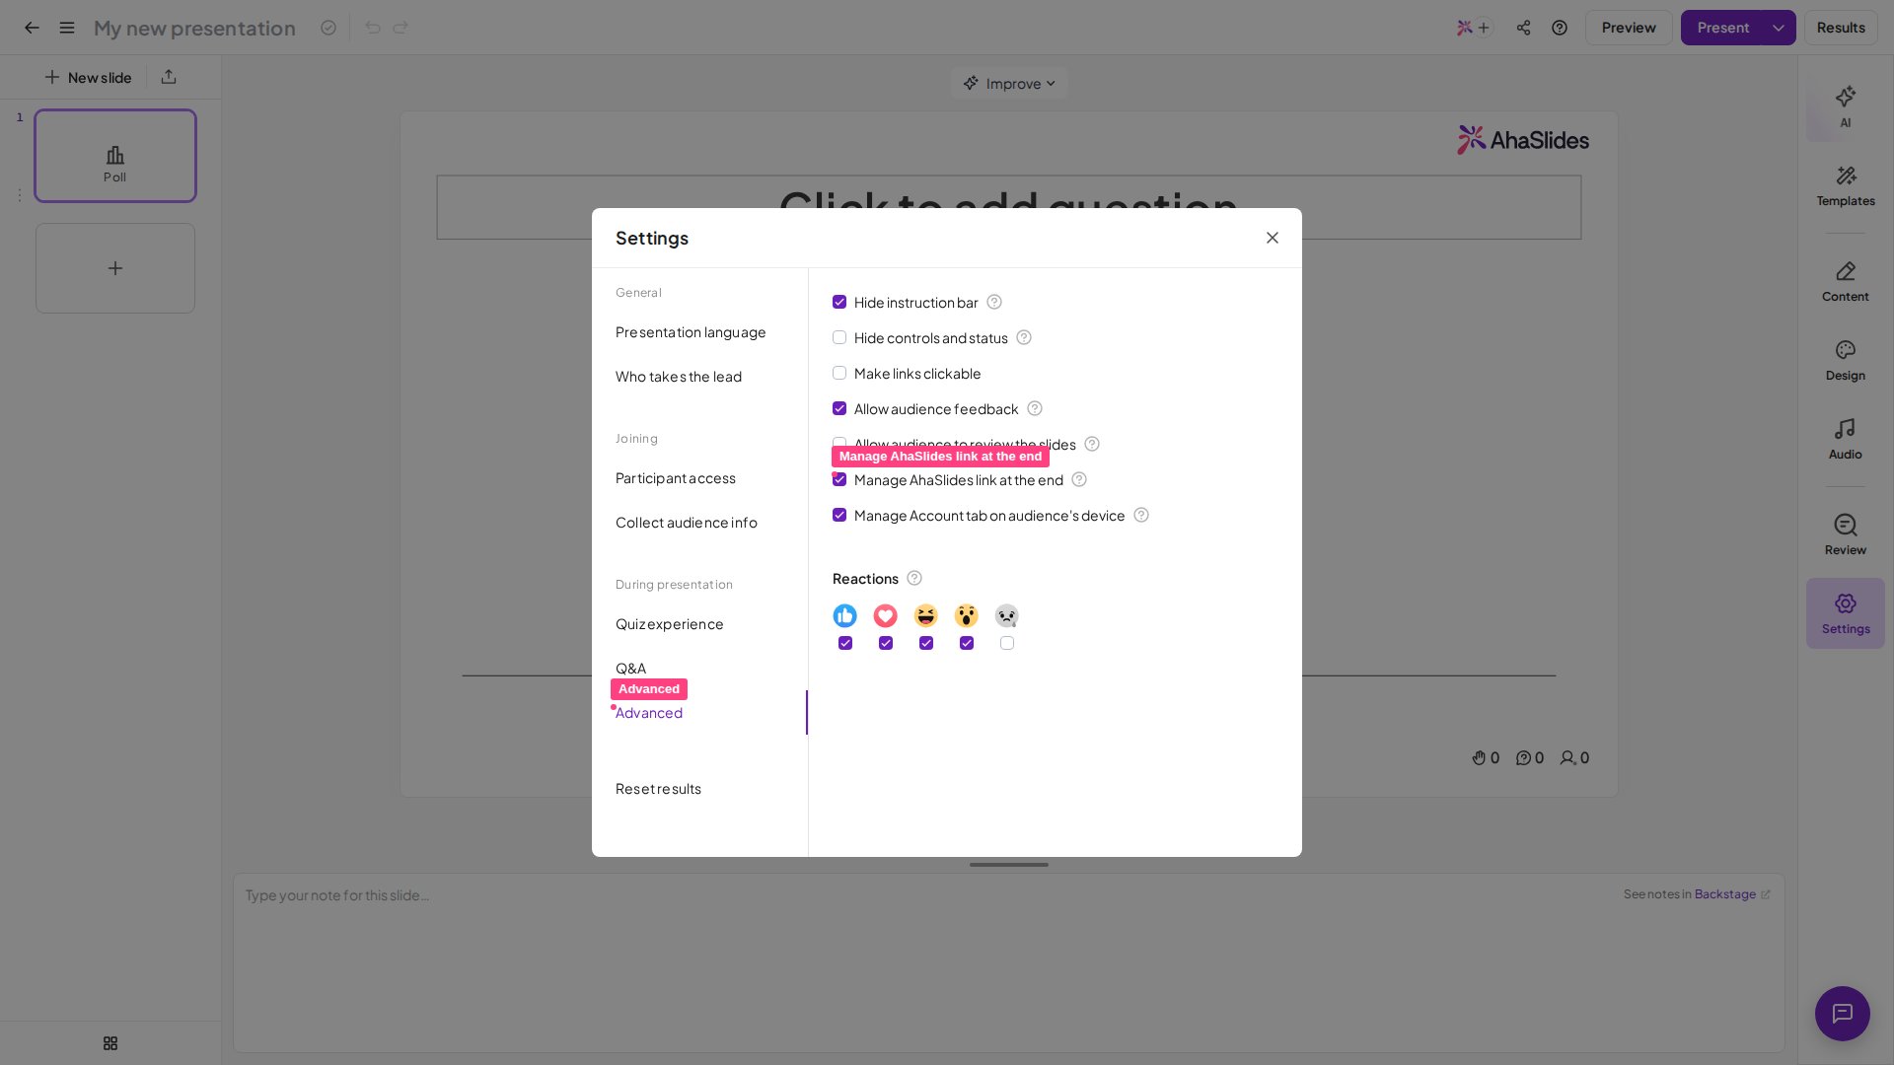This screenshot has height=1065, width=1894.
Task: Open the help question mark in top bar
Action: (x=1560, y=28)
